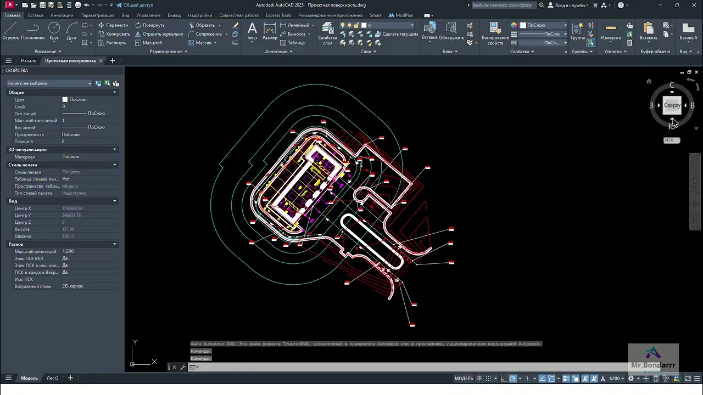The width and height of the screenshot is (703, 395).
Task: Select the Полилиния polyline tool
Action: click(x=33, y=32)
